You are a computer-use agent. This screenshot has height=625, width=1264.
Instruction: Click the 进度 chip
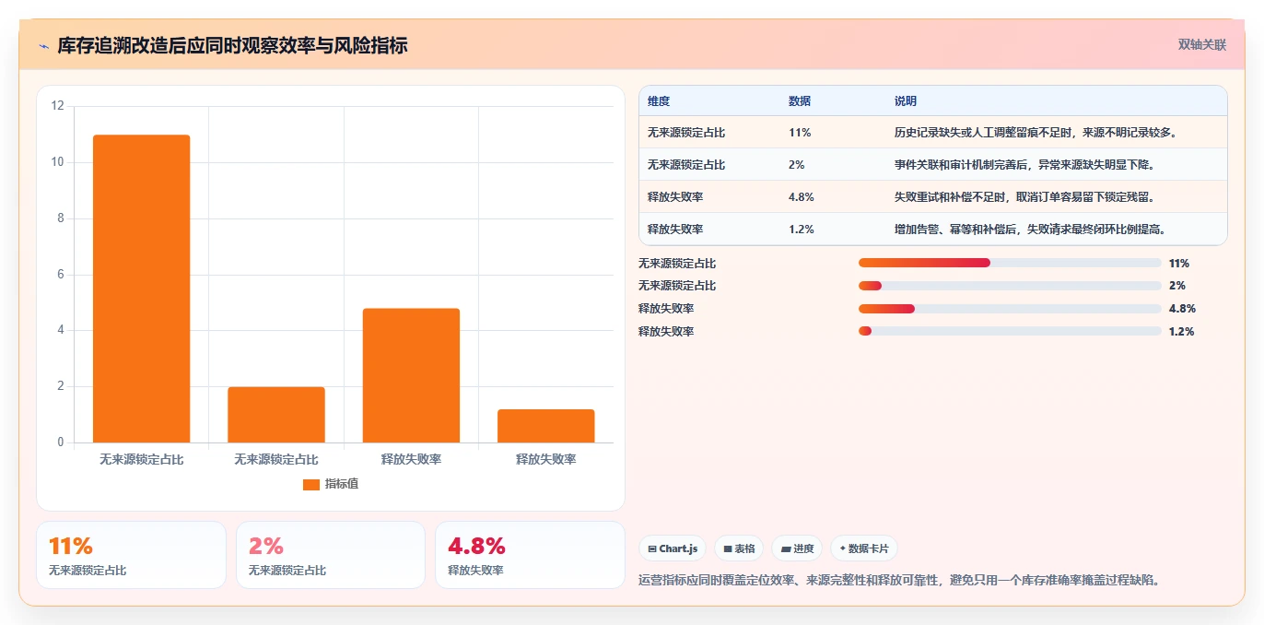(x=797, y=548)
